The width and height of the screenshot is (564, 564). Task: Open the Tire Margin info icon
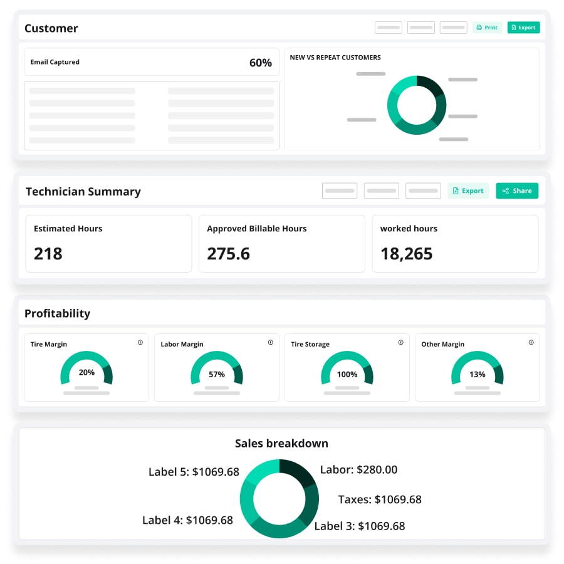tap(140, 343)
